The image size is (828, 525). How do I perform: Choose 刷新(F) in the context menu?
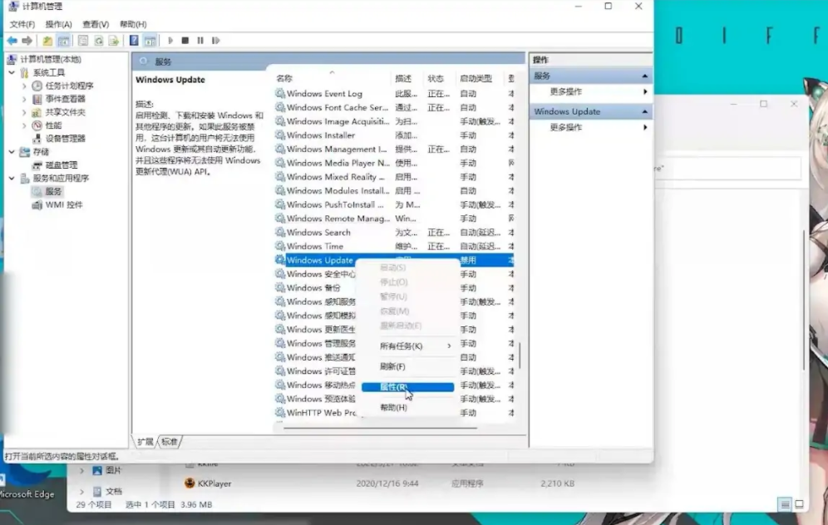[x=407, y=366]
